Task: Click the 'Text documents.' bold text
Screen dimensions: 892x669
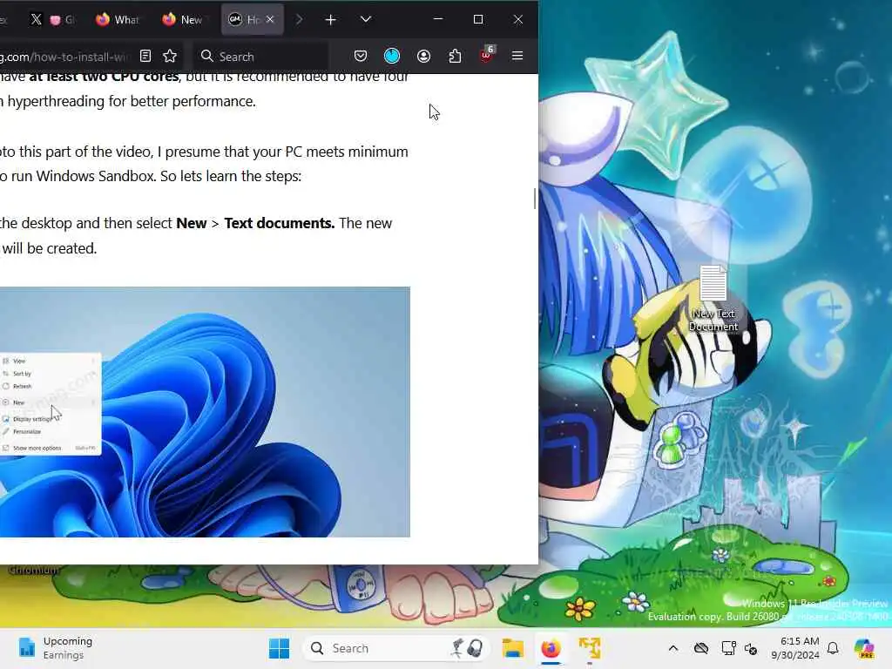Action: click(x=280, y=223)
